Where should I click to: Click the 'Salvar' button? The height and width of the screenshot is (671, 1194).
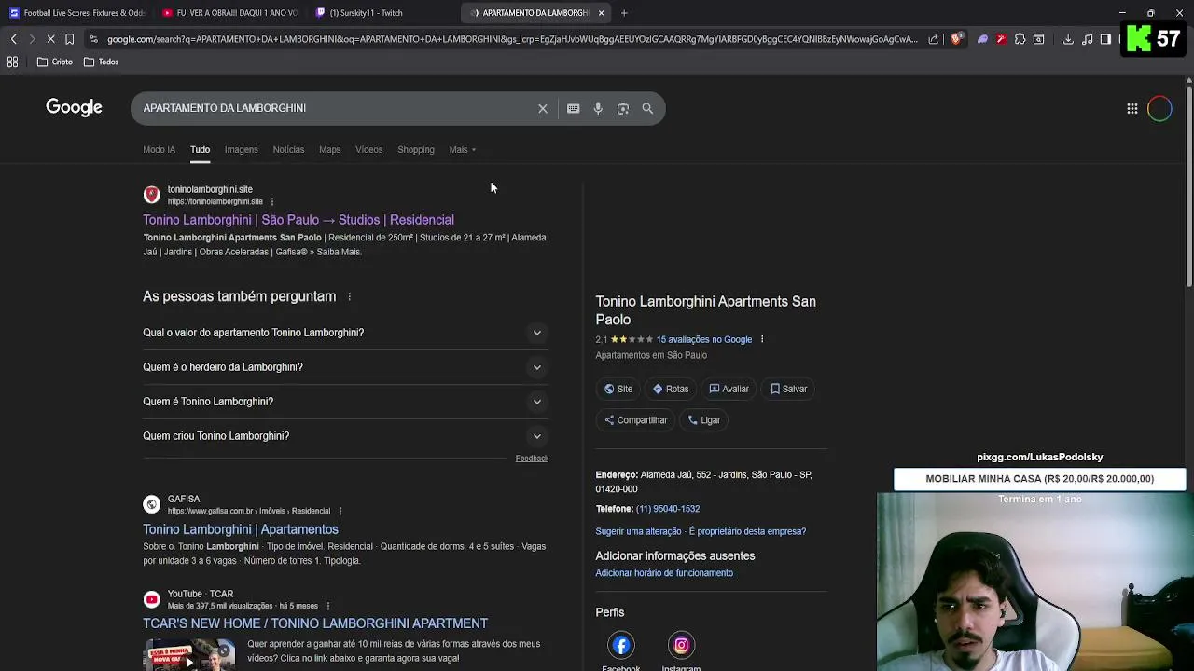point(788,389)
